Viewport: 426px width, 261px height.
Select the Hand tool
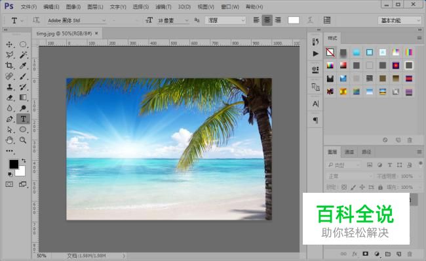point(10,140)
